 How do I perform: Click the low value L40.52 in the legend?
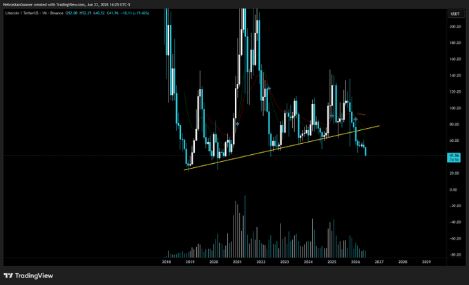click(99, 13)
